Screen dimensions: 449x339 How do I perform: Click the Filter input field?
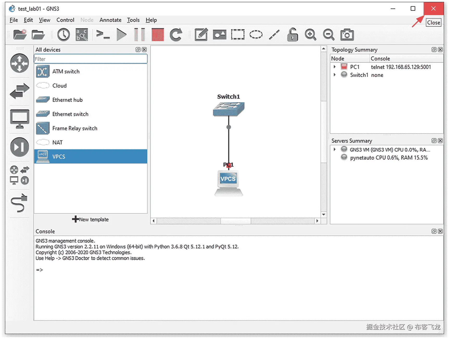[x=91, y=59]
